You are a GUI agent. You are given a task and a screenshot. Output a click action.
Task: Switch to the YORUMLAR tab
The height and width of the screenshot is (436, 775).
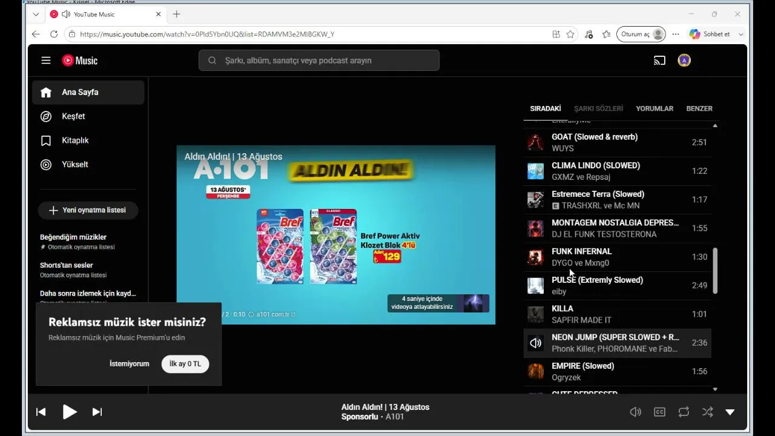pos(655,108)
